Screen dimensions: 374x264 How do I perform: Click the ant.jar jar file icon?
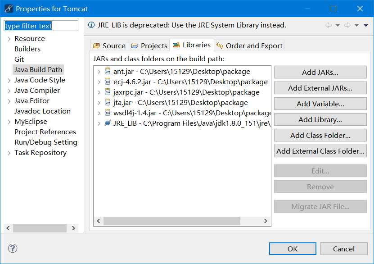click(108, 71)
